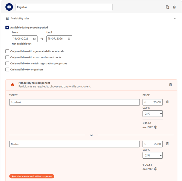Open the Member VAT % dropdown
The height and width of the screenshot is (181, 182).
coord(152,155)
